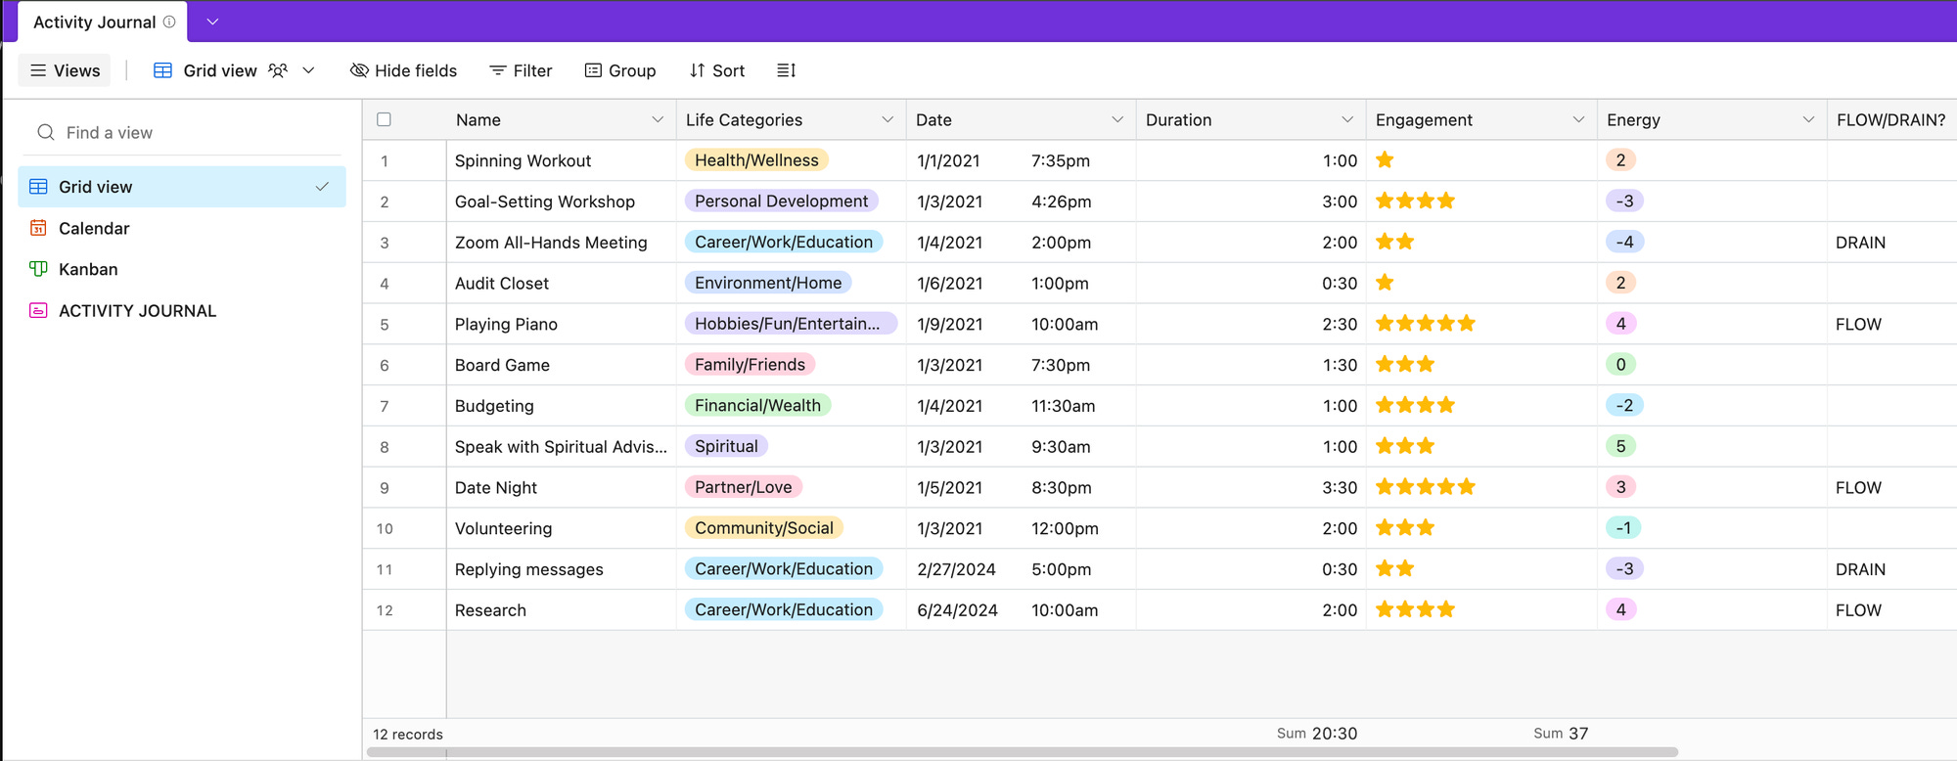Open the Life Categories column menu

tap(887, 119)
